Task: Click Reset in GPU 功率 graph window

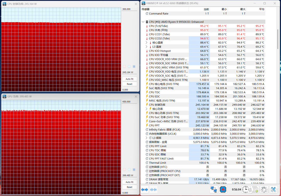Action: 130,187
